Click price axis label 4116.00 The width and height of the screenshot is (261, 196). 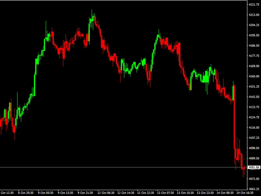coord(254,127)
